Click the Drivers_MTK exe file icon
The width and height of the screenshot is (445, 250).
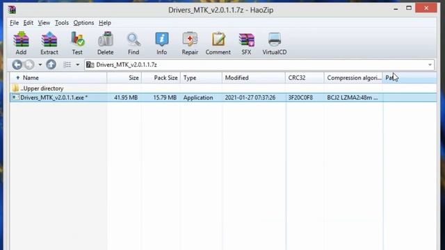[15, 97]
